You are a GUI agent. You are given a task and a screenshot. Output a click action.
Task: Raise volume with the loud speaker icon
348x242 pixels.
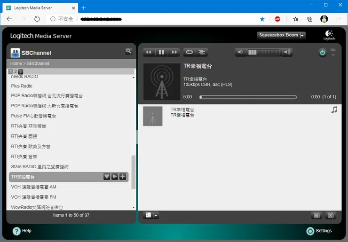(x=287, y=52)
